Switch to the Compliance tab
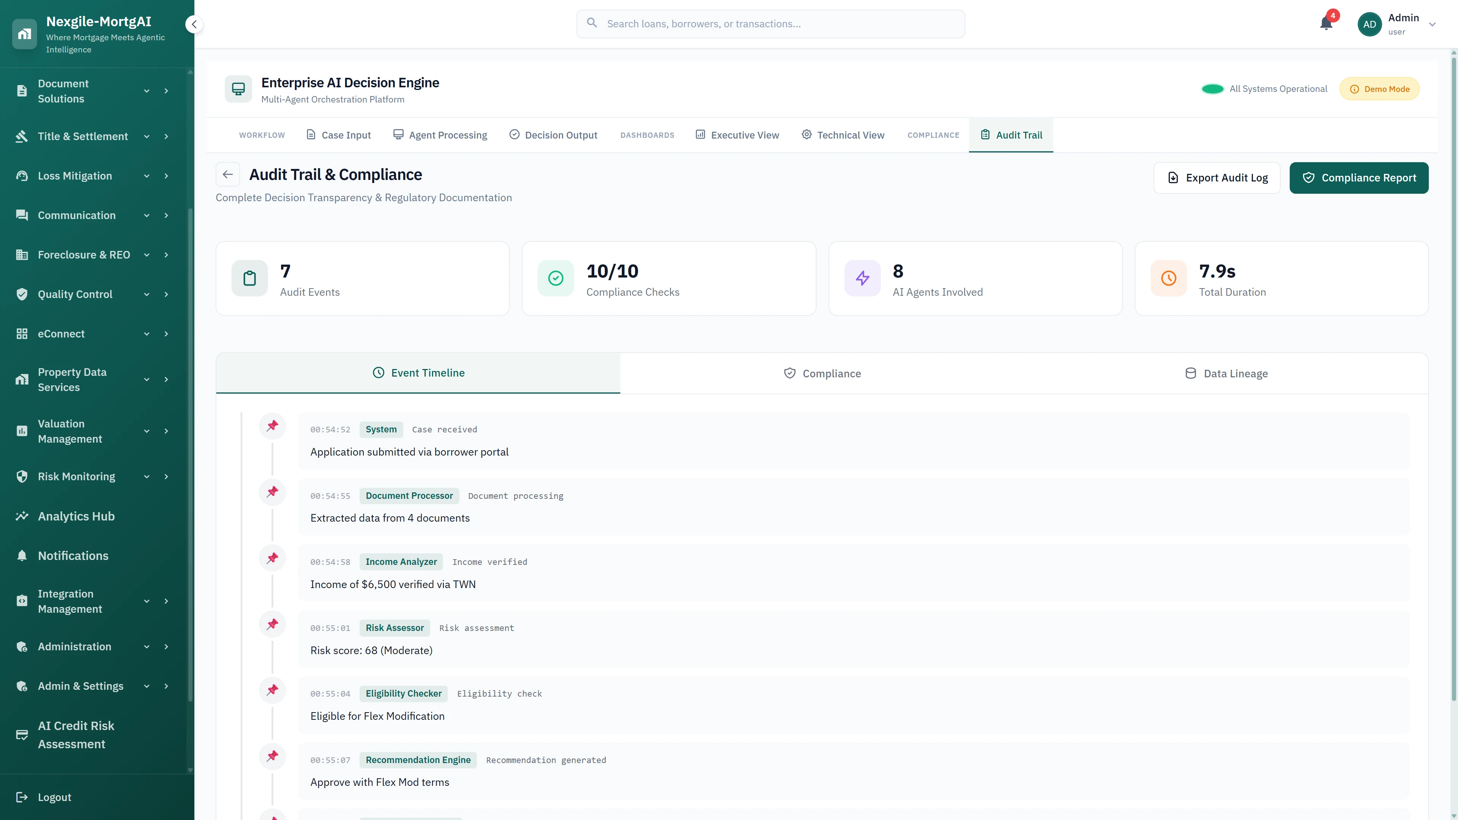The width and height of the screenshot is (1458, 820). [x=822, y=373]
